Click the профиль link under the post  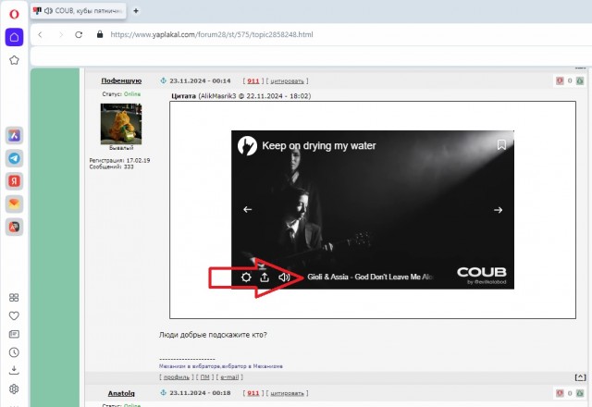pos(177,376)
